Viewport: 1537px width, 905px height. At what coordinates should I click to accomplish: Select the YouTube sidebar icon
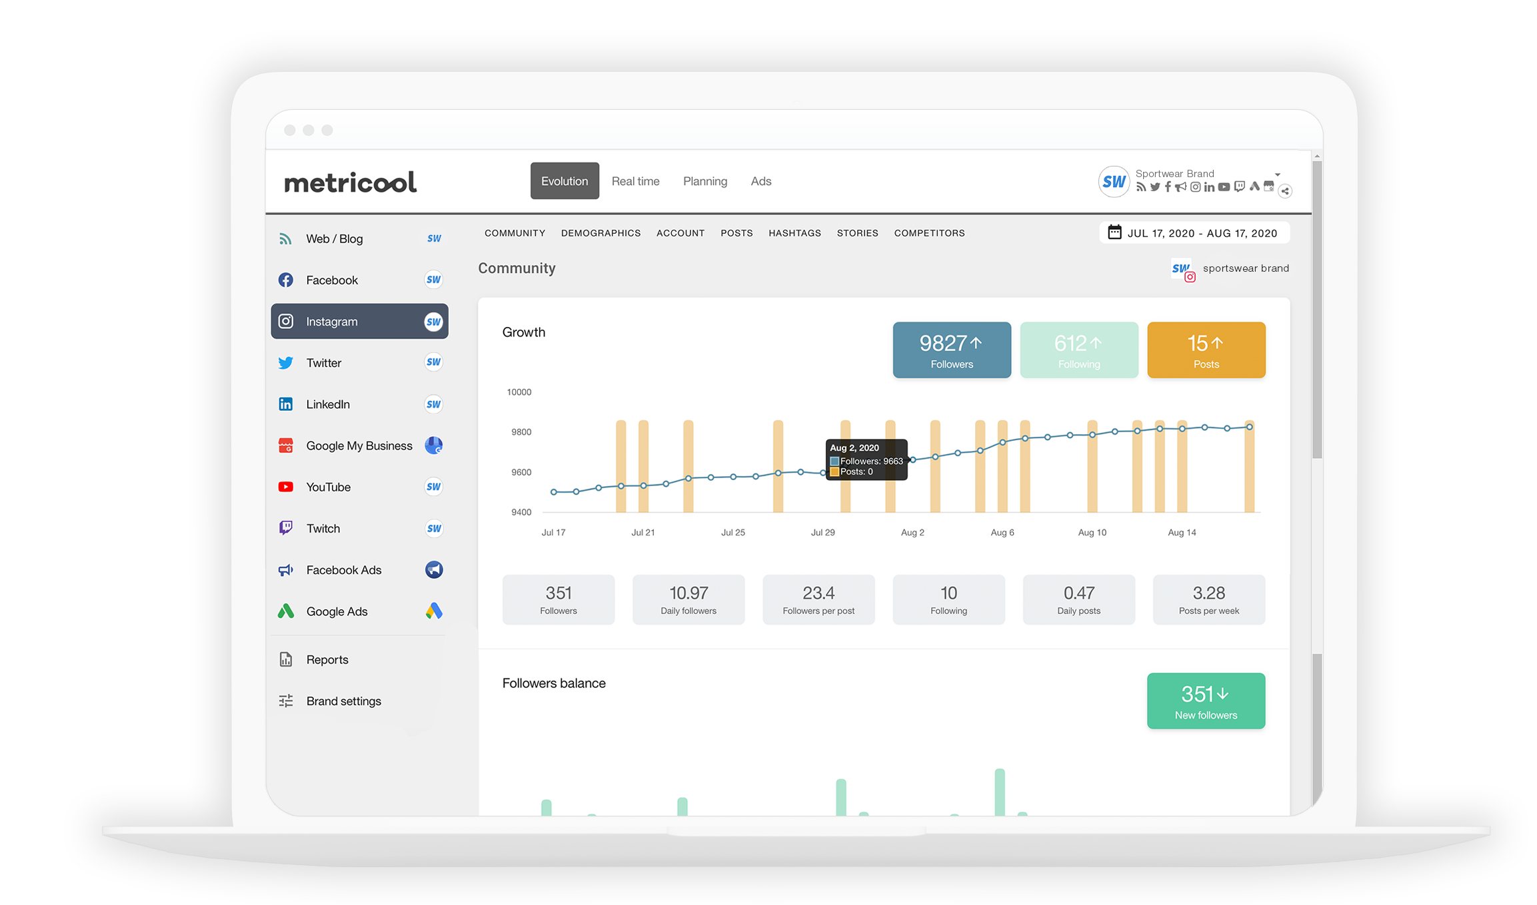point(285,487)
